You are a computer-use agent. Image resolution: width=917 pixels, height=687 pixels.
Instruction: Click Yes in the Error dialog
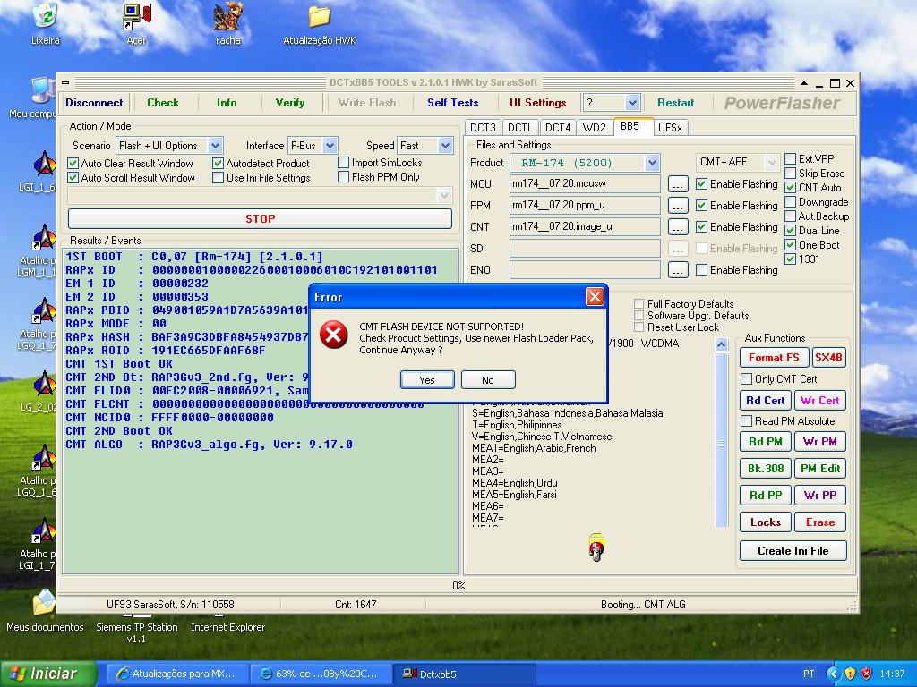[427, 379]
